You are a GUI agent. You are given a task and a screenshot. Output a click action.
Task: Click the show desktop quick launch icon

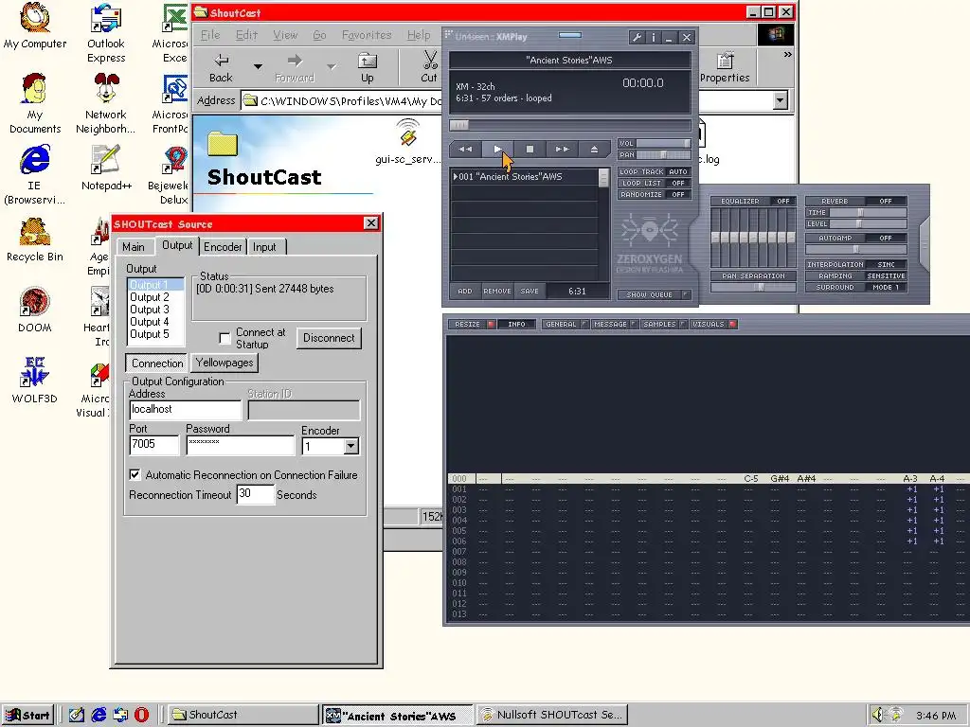77,715
